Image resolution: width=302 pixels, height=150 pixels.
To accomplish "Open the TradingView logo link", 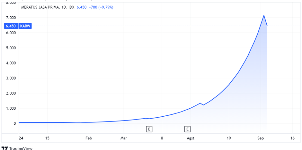I will click(17, 148).
